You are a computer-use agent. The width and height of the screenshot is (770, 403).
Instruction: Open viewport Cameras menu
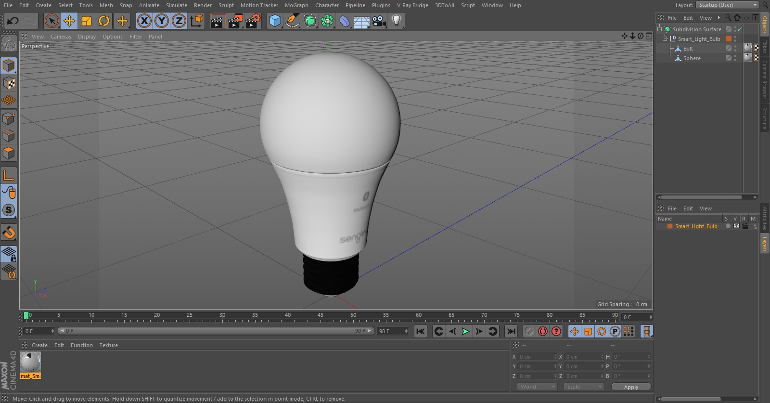pyautogui.click(x=61, y=37)
